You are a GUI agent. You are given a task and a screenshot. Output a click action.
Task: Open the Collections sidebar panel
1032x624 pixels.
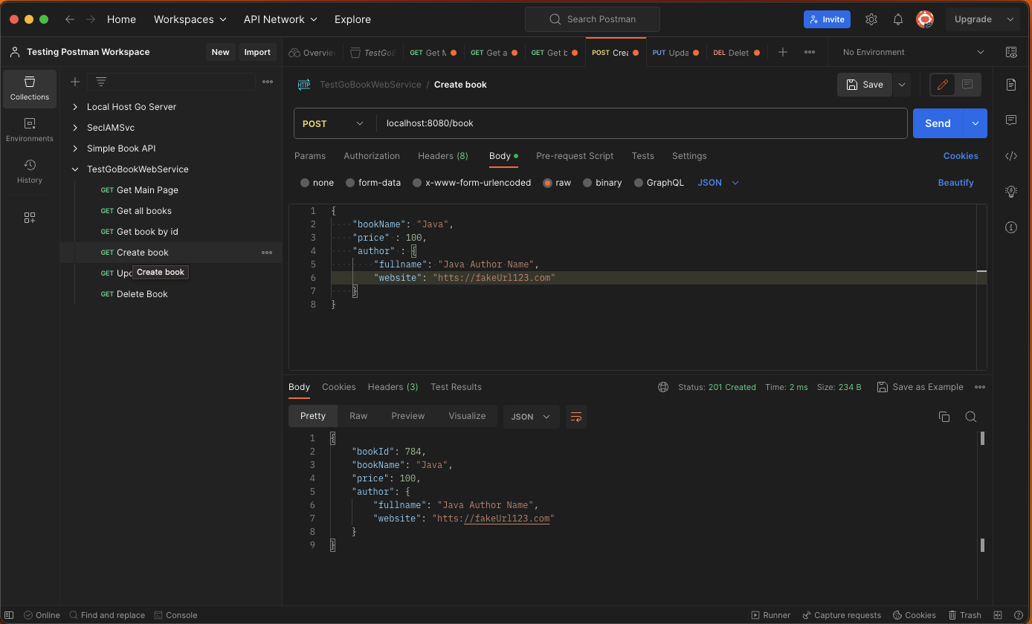(30, 89)
